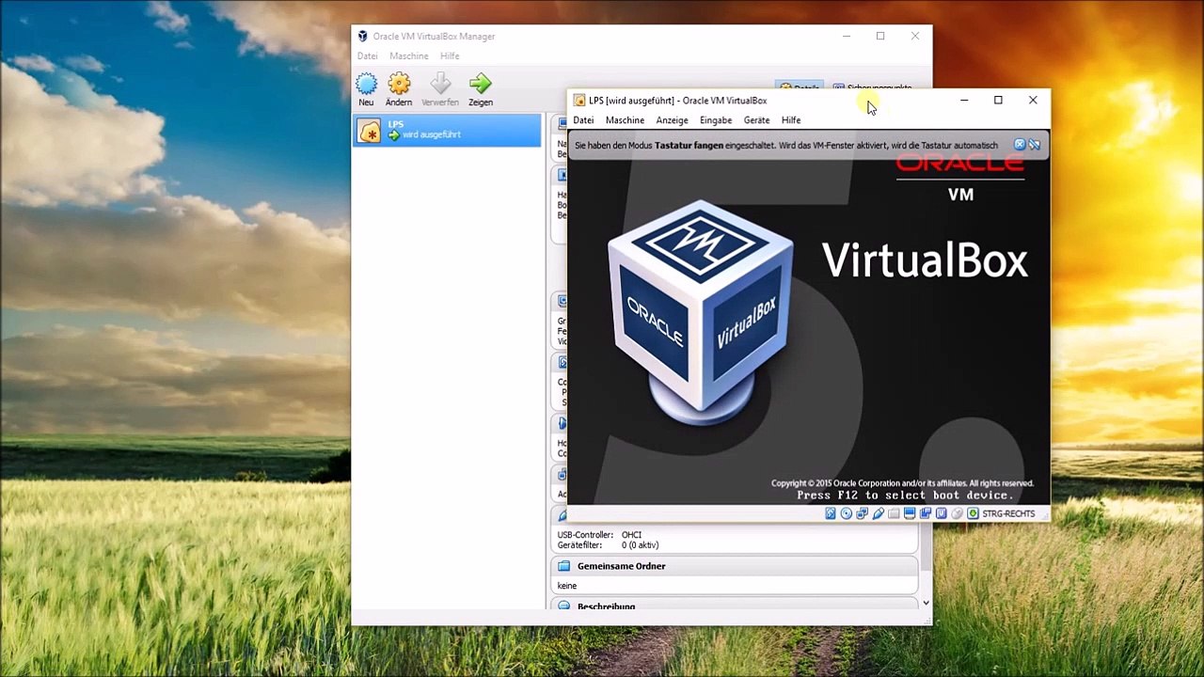Open Datei menu in the LPS VM window
The height and width of the screenshot is (677, 1204).
coord(583,120)
